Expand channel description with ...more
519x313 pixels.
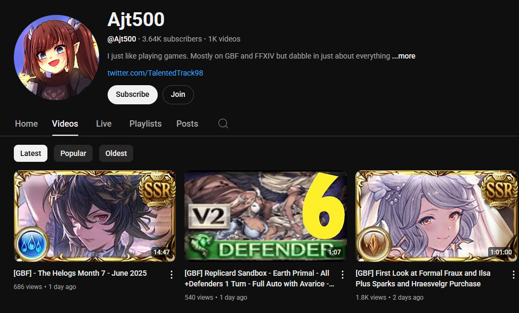403,56
